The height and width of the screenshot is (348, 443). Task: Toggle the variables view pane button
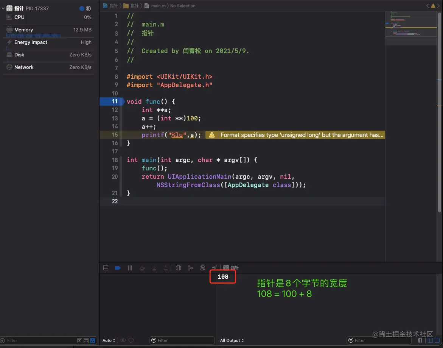(x=430, y=340)
